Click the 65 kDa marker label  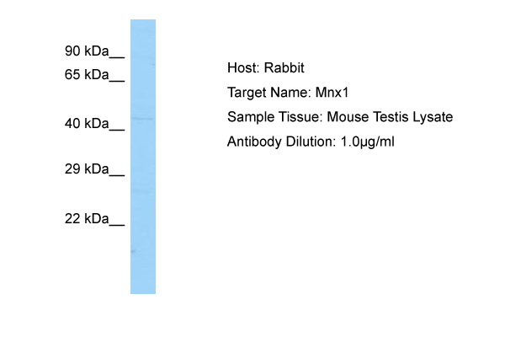94,75
